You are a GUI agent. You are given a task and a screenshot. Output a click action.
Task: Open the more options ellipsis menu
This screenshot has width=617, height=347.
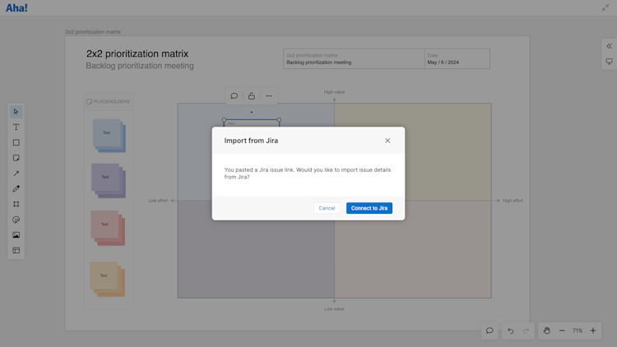269,96
